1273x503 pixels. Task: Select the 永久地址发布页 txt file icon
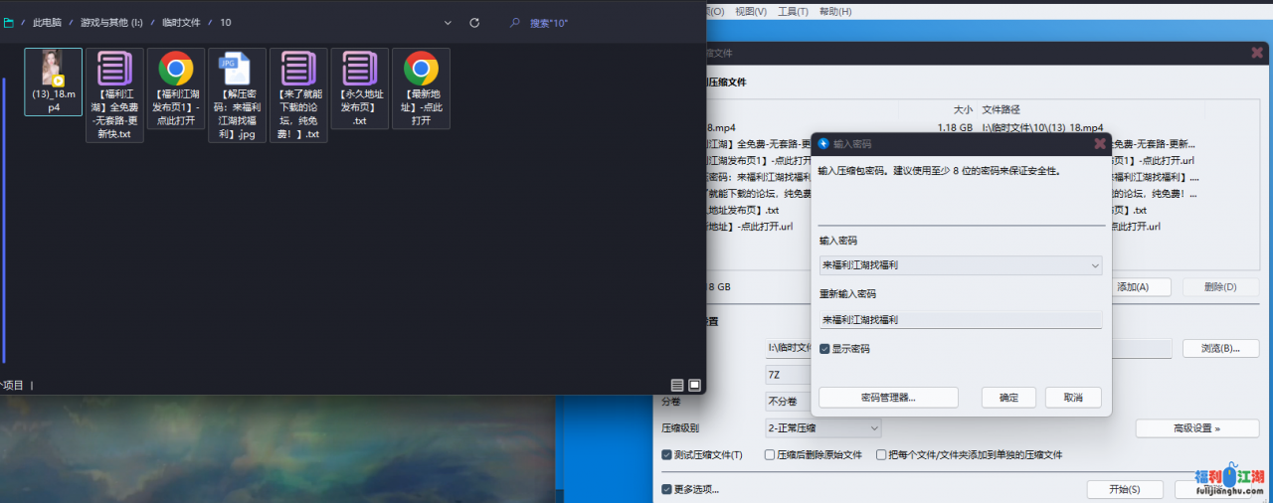[360, 70]
